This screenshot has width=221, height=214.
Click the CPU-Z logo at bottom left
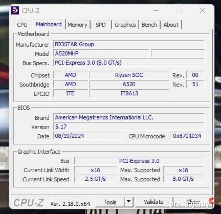click(29, 203)
